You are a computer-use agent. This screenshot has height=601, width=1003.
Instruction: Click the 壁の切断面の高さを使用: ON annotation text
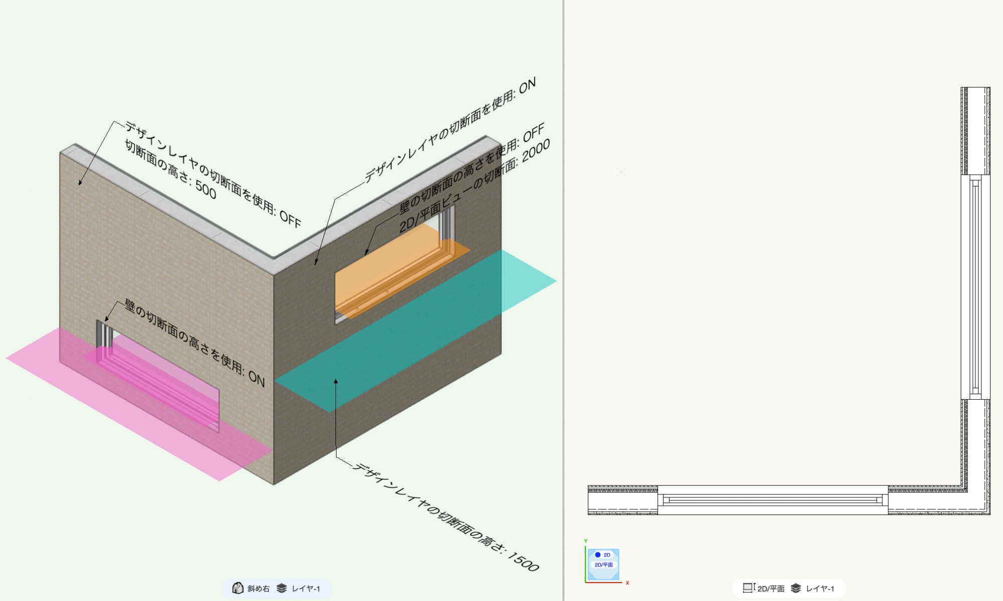[x=195, y=343]
